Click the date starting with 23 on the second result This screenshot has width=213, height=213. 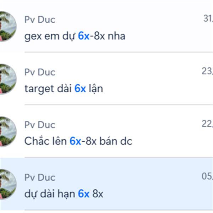207,71
